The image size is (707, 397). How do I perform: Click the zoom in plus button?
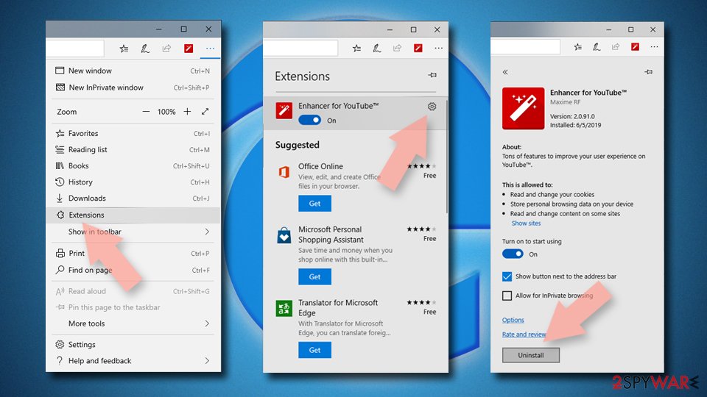(187, 112)
